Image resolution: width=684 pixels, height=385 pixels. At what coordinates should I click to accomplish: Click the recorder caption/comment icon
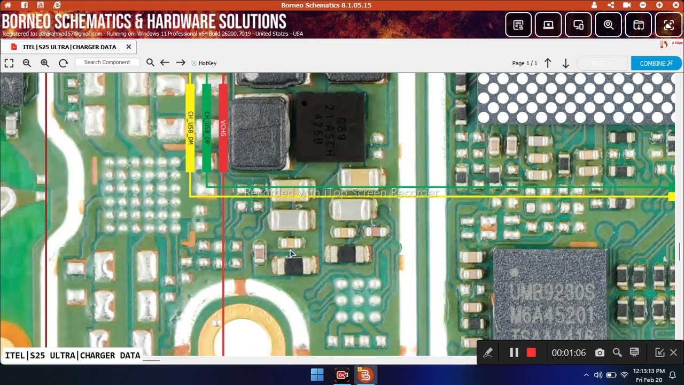click(634, 352)
